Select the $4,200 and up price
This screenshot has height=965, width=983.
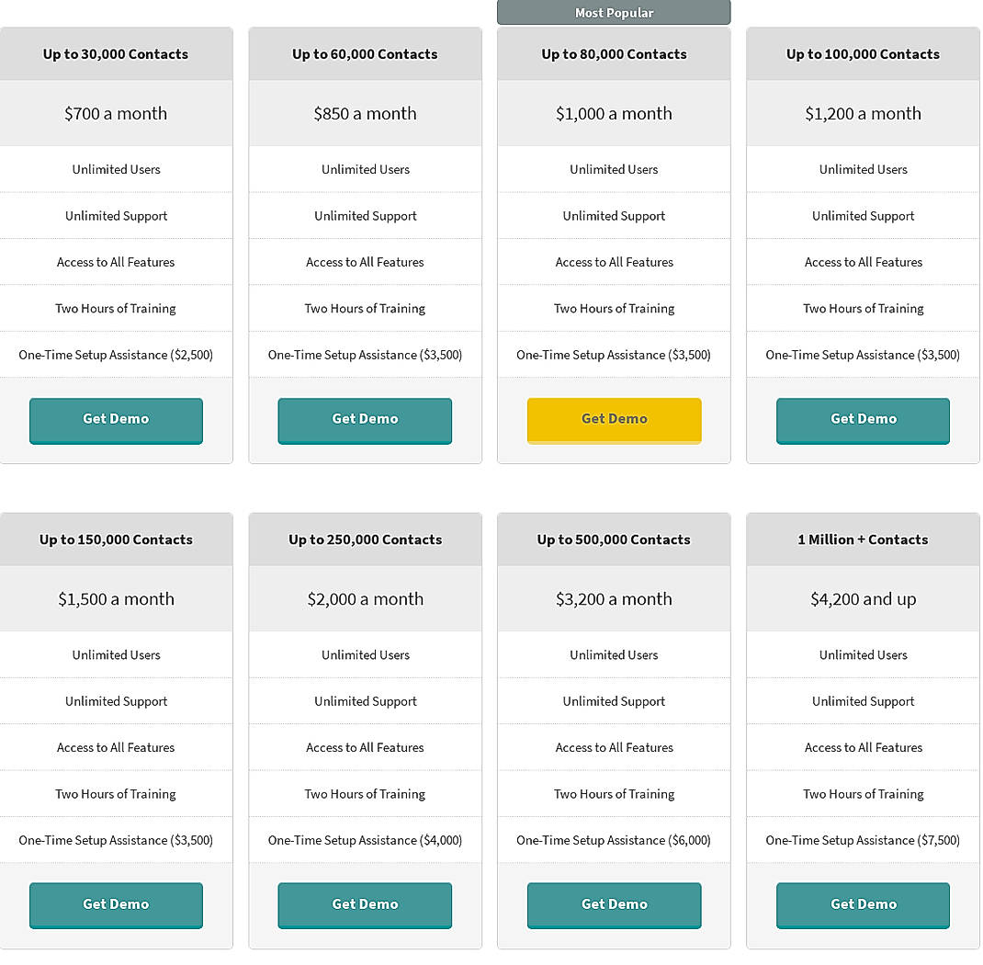point(863,598)
